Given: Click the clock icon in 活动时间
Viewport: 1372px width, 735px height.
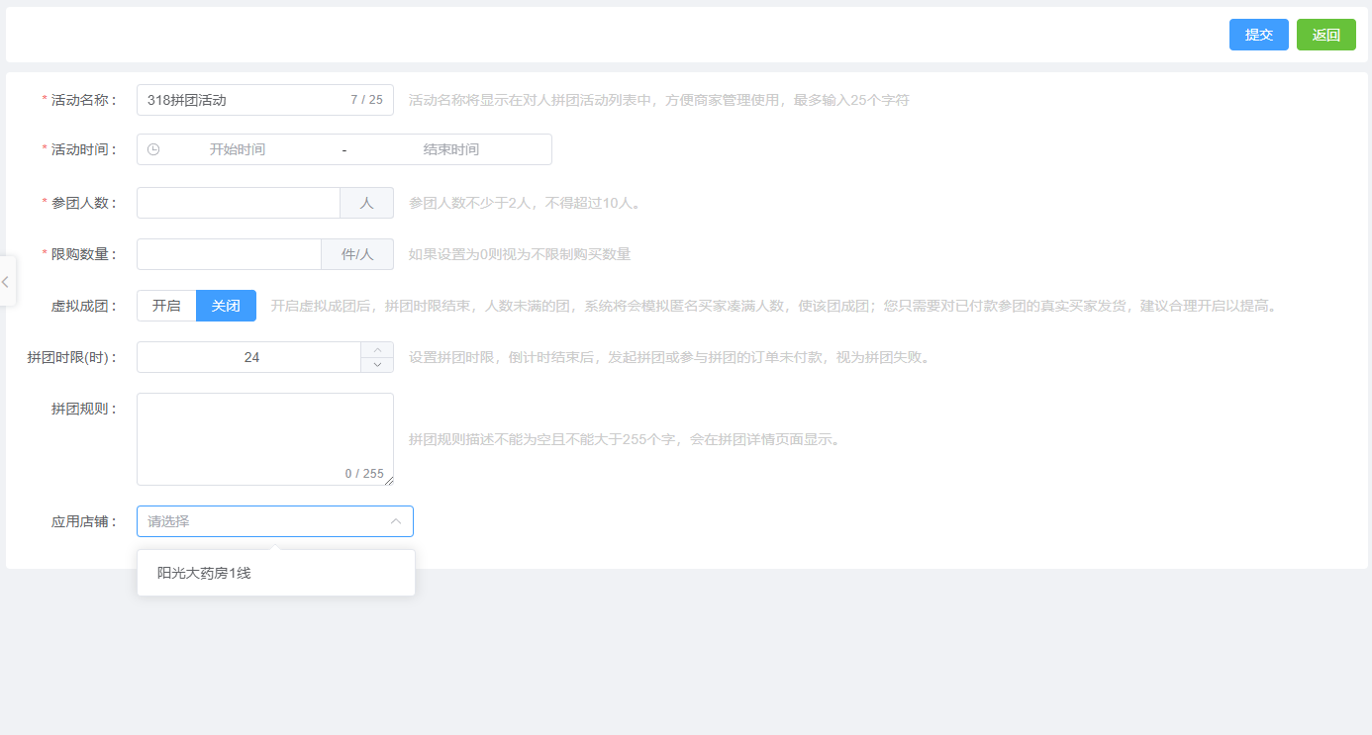Looking at the screenshot, I should tap(153, 149).
